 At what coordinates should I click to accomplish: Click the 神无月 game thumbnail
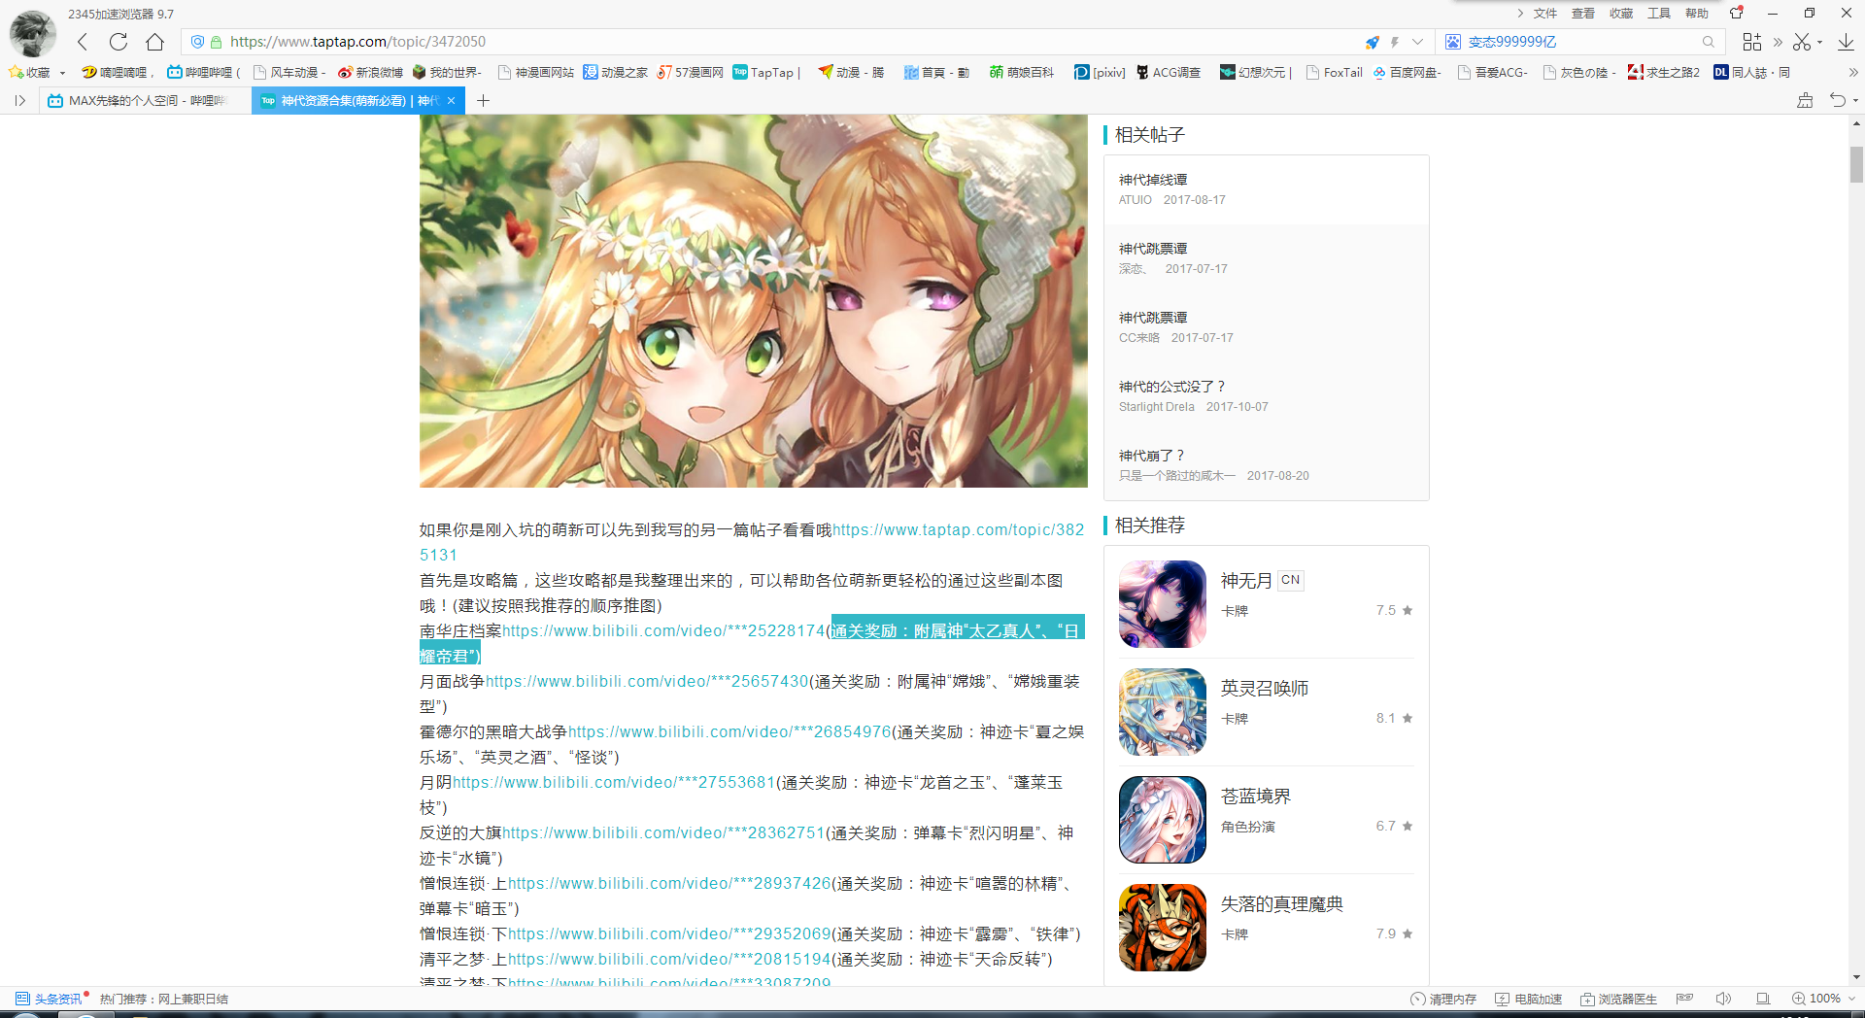[x=1163, y=604]
